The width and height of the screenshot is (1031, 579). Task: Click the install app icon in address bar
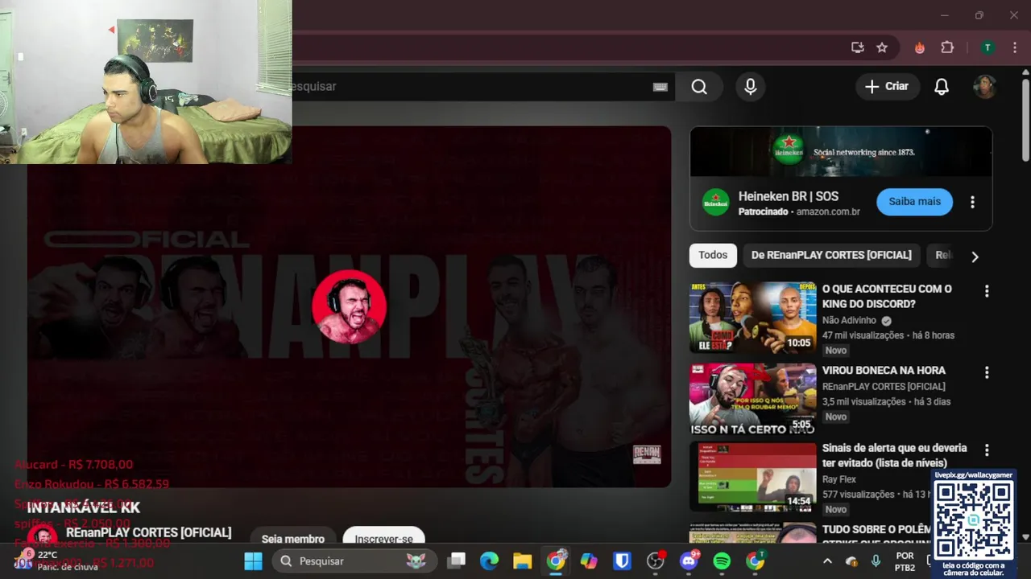tap(858, 47)
